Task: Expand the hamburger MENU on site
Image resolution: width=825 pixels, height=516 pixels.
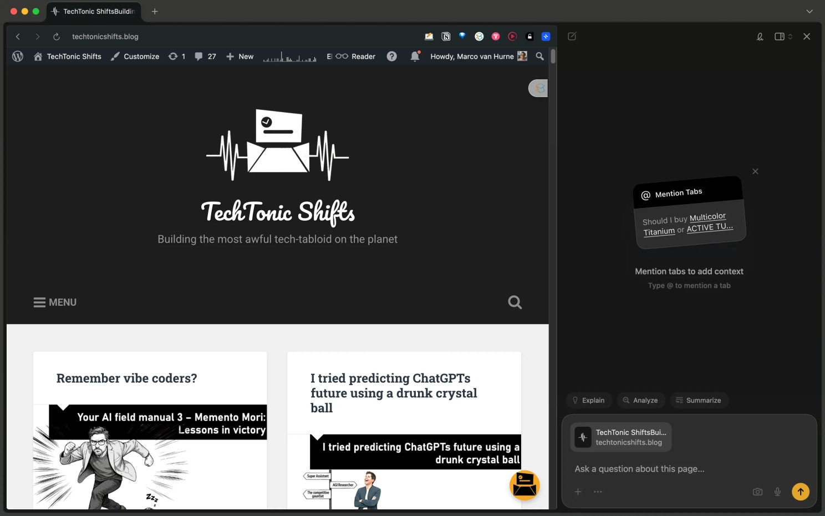Action: [55, 302]
